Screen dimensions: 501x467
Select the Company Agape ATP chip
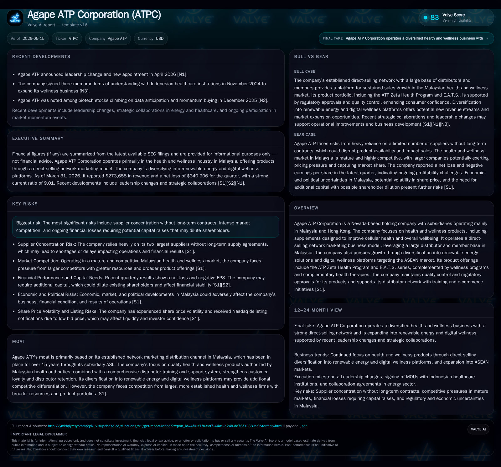(x=108, y=39)
